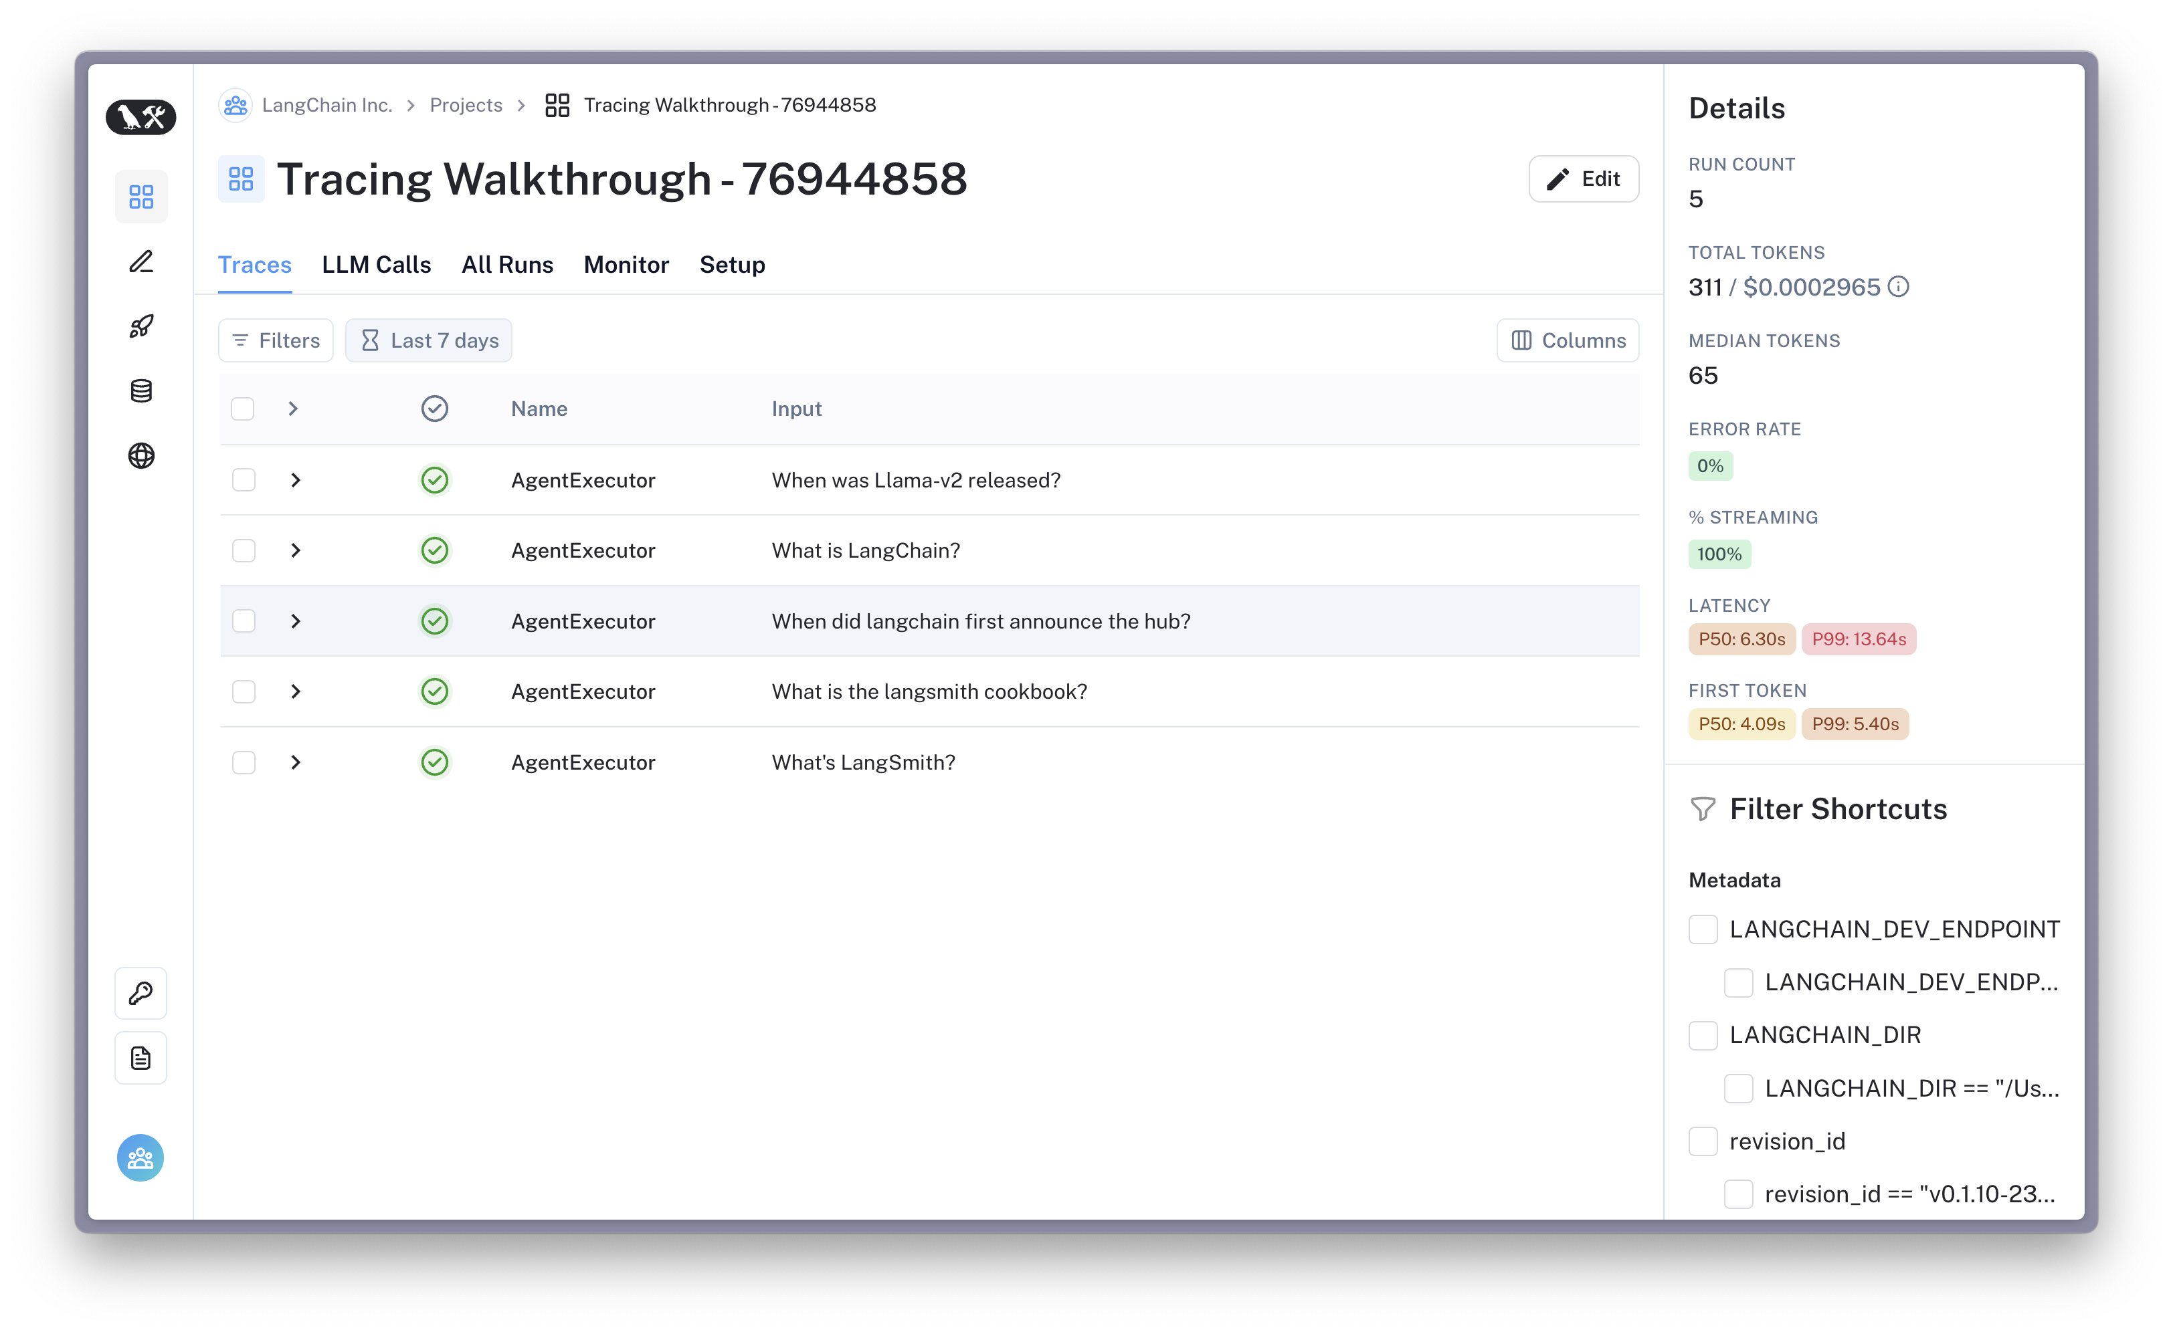Expand the hub announcement trace row
Viewport: 2173px width, 1332px height.
(296, 621)
